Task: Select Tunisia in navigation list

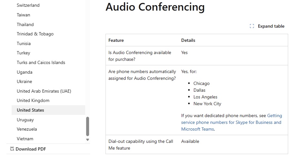Action: (x=24, y=43)
